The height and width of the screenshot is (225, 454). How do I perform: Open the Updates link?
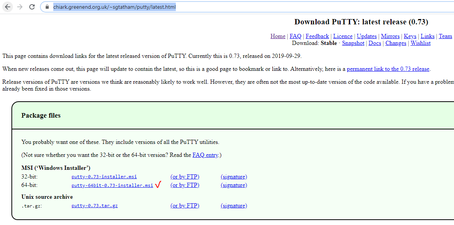pyautogui.click(x=366, y=36)
